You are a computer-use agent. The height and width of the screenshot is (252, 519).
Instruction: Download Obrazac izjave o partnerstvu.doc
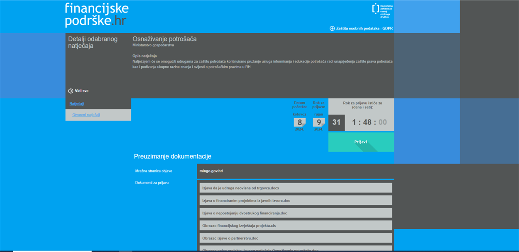point(230,238)
